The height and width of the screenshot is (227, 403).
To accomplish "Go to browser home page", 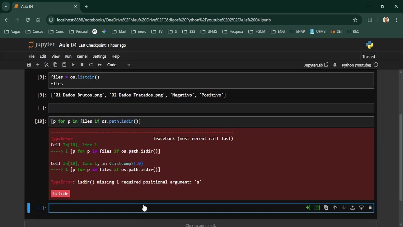I will (x=38, y=20).
